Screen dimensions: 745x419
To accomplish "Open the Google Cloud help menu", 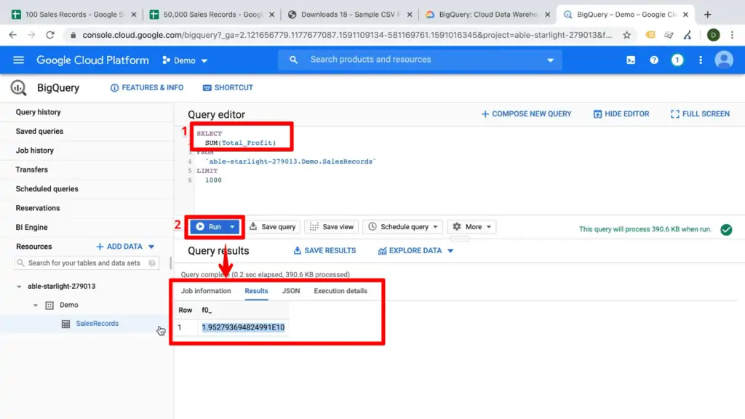I will tap(654, 61).
